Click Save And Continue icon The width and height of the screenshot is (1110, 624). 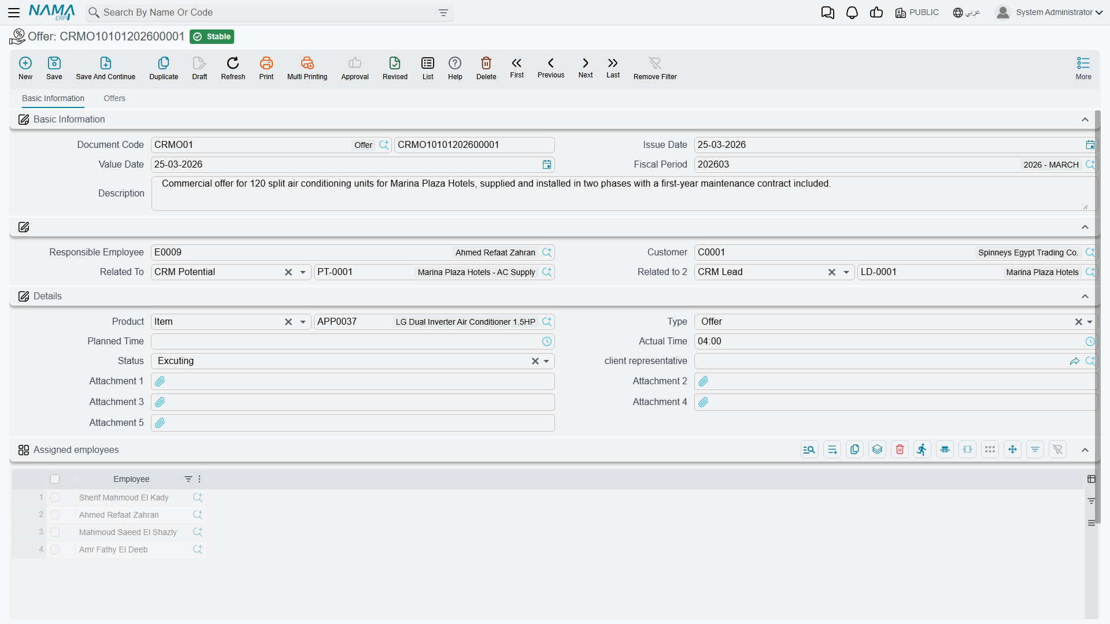[x=106, y=68]
